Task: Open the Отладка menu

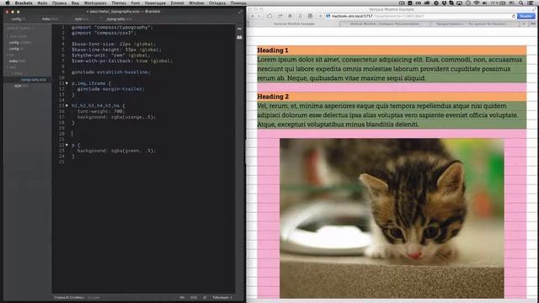Action: (x=217, y=3)
